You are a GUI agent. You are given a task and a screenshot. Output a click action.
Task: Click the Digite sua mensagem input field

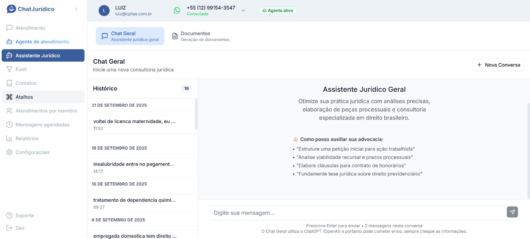tap(356, 213)
